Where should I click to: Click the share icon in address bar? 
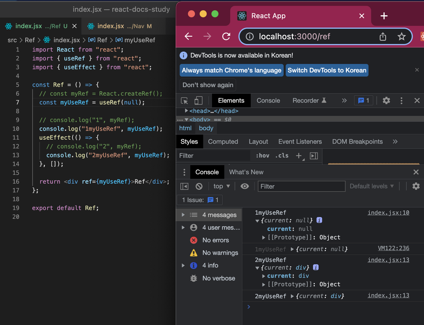tap(383, 36)
